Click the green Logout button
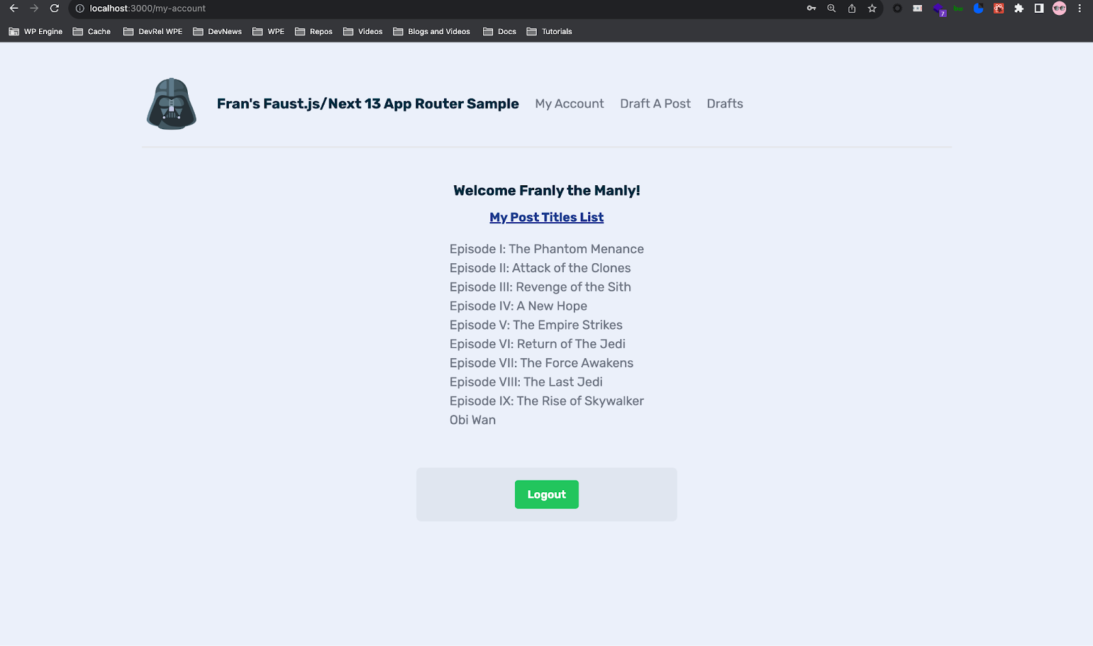The width and height of the screenshot is (1093, 646). [x=546, y=494]
